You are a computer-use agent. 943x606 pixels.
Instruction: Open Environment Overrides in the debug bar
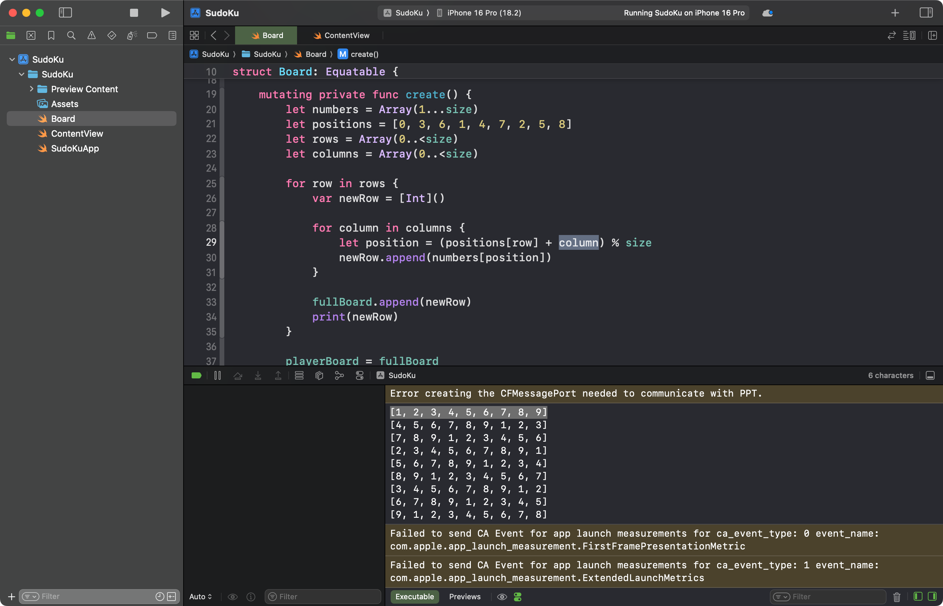pos(359,375)
